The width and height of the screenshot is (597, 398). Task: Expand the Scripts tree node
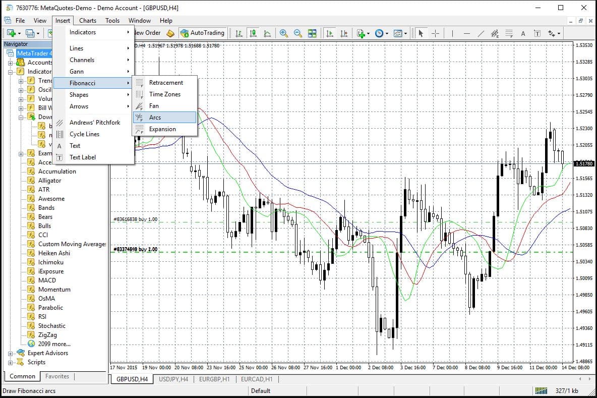(11, 362)
